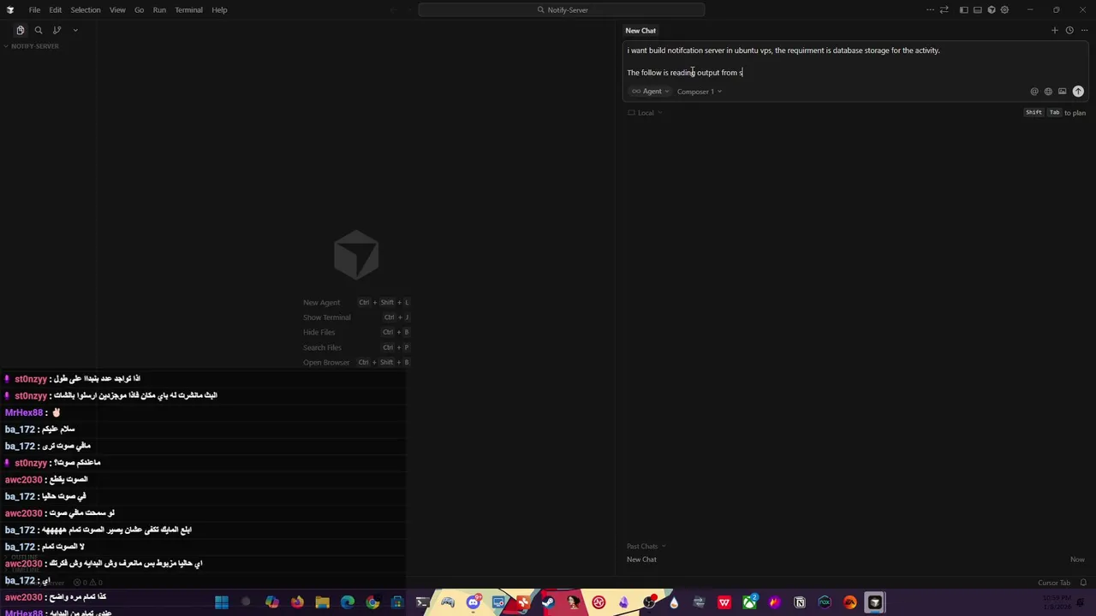The width and height of the screenshot is (1096, 616).
Task: Open the Terminal icon in the taskbar
Action: pyautogui.click(x=423, y=602)
